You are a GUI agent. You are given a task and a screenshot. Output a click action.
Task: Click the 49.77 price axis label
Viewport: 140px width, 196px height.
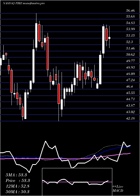[130, 61]
